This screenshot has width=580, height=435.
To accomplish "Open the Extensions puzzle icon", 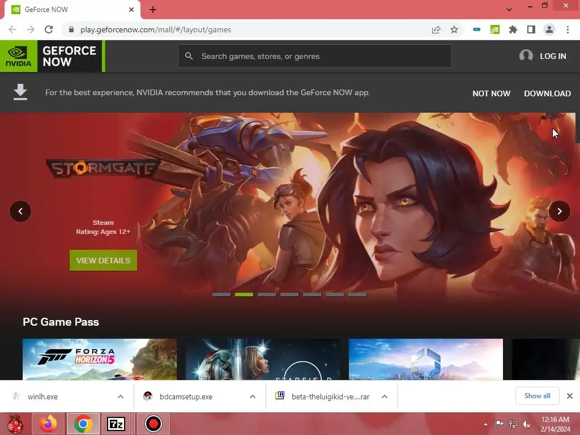I will pyautogui.click(x=513, y=29).
